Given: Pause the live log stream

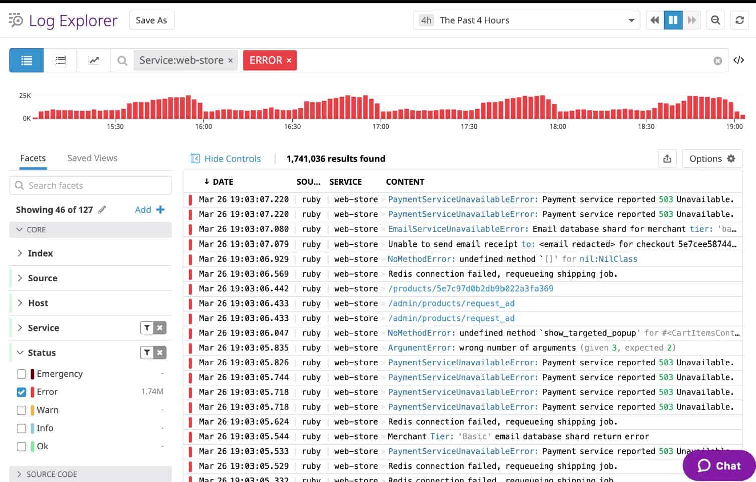Looking at the screenshot, I should (x=673, y=20).
